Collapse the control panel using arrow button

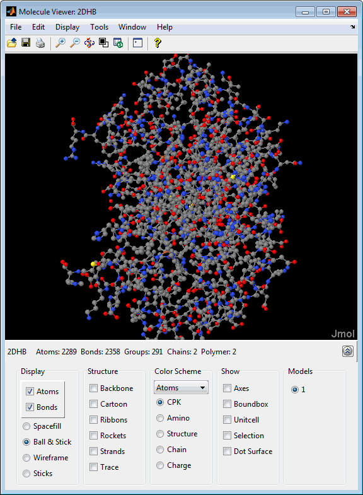click(347, 351)
